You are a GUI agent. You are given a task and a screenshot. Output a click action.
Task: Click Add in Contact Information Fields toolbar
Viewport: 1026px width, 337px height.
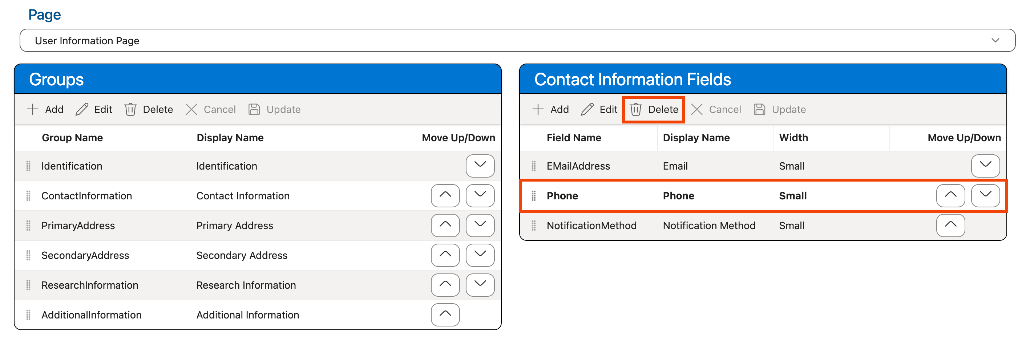[550, 109]
